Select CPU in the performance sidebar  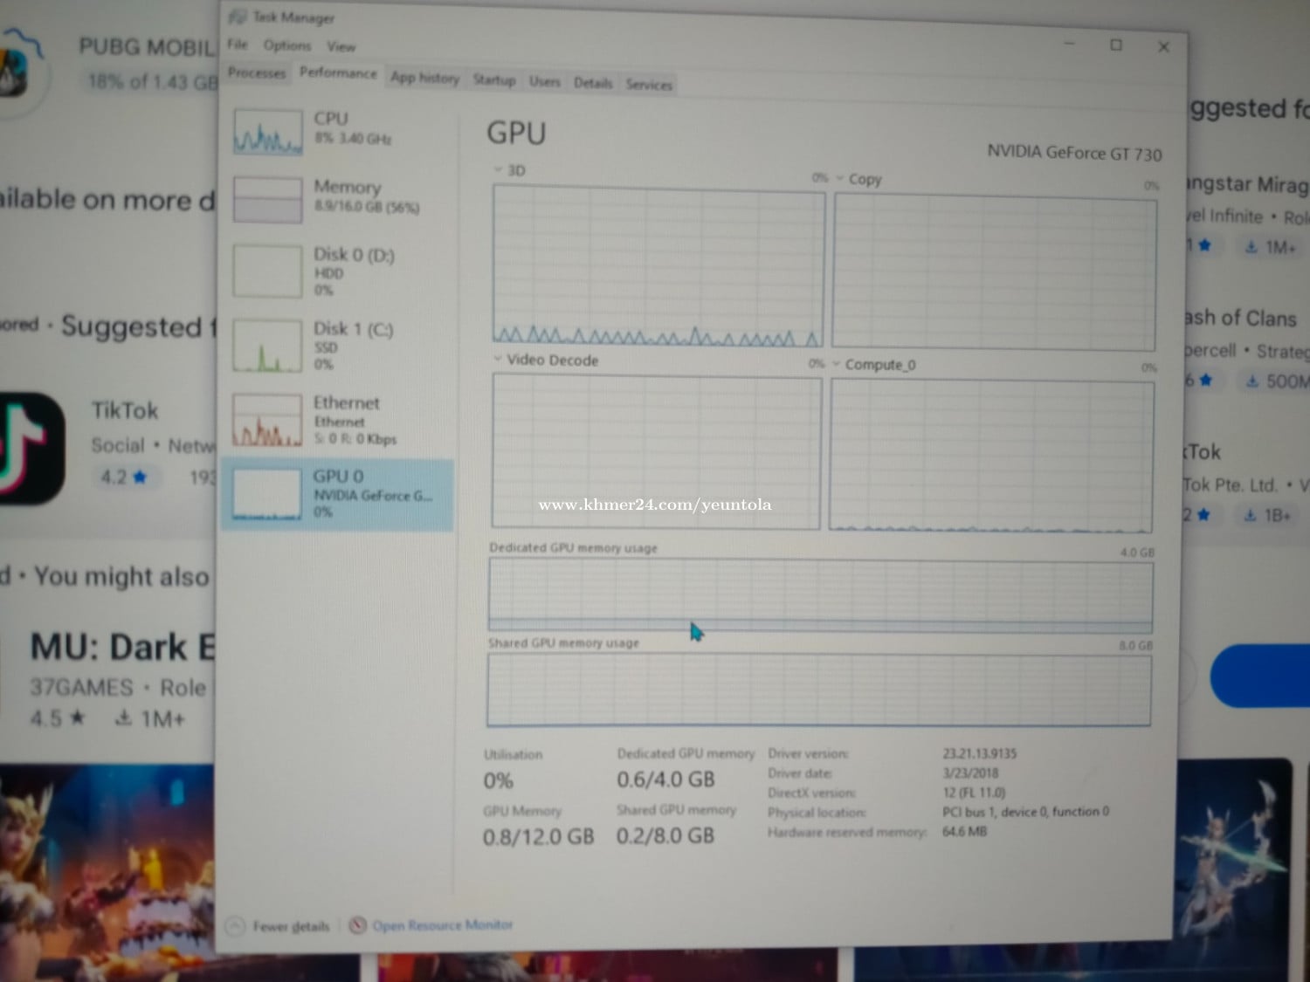tap(339, 130)
